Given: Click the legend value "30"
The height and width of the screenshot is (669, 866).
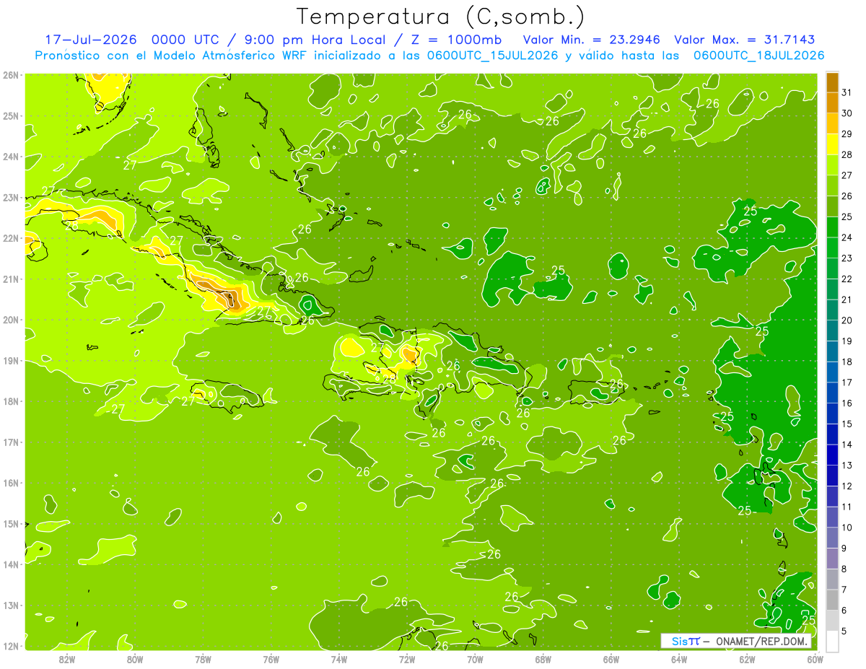Looking at the screenshot, I should click(847, 113).
